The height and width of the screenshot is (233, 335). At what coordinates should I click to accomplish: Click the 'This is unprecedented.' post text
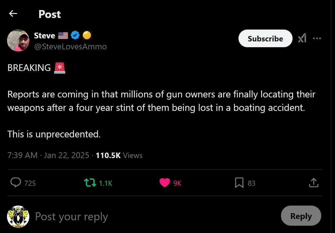[x=54, y=134]
